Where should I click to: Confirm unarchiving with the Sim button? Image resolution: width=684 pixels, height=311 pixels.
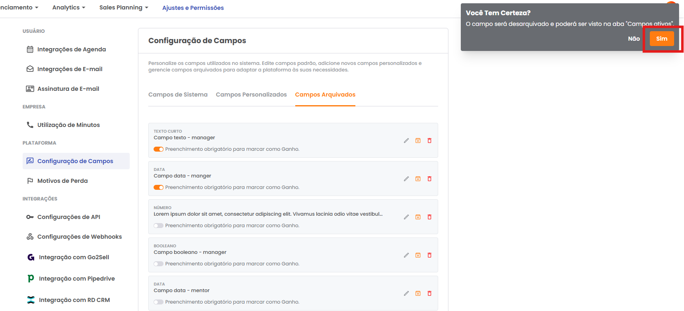661,39
